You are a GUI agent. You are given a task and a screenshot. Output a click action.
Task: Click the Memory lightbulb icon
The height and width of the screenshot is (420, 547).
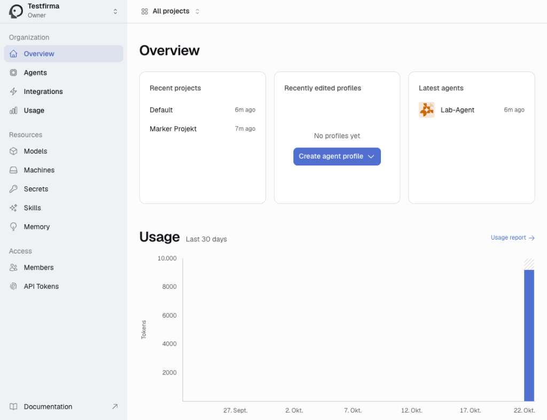13,227
